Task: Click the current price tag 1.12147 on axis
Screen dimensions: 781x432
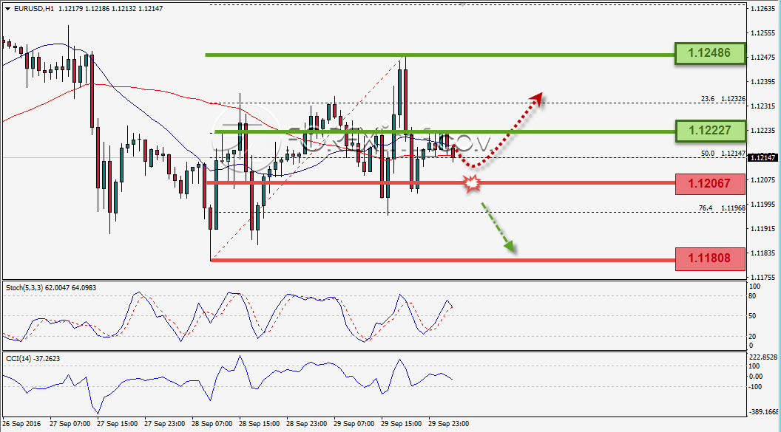Action: point(763,157)
